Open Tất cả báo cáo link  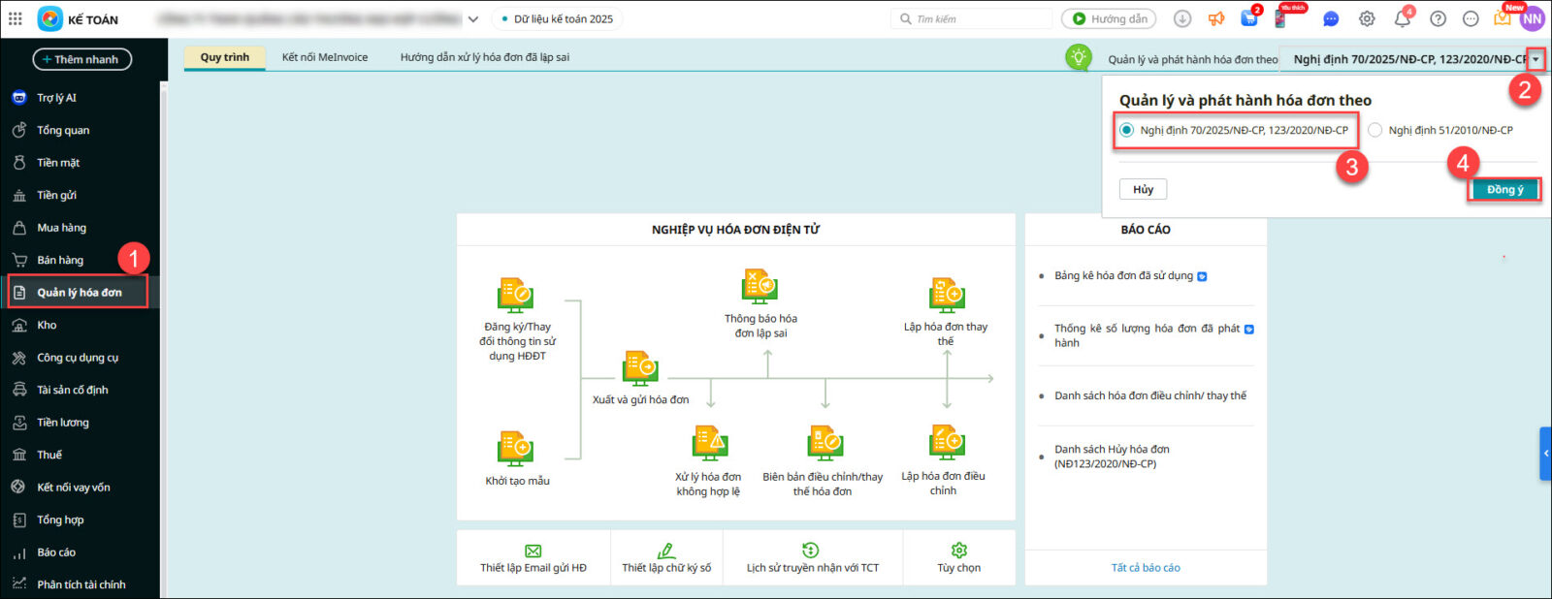[x=1146, y=568]
